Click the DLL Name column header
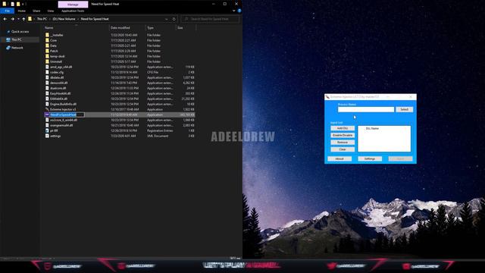This screenshot has width=485, height=273. click(372, 128)
